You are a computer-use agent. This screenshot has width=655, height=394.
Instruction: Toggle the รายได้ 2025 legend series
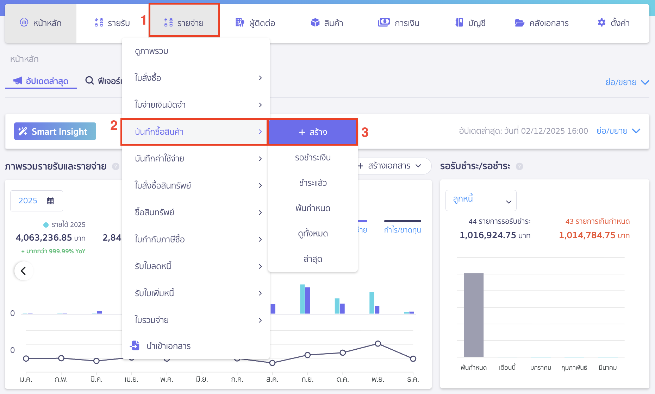point(64,224)
